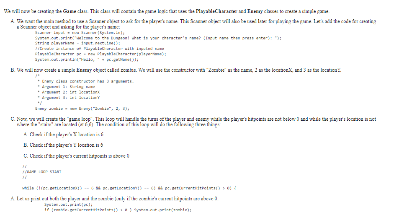Click the Welcome to the Dungeon print statement
Image resolution: width=399 pixels, height=215 pixels.
coord(158,38)
